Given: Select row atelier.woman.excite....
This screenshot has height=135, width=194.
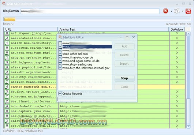Looking at the screenshot, I should [94, 82].
